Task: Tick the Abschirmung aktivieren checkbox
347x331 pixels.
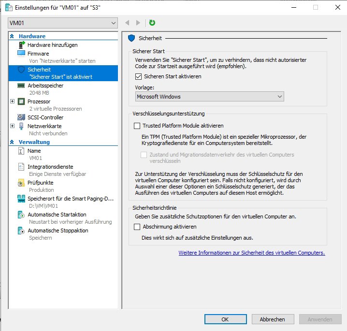Action: pyautogui.click(x=138, y=227)
